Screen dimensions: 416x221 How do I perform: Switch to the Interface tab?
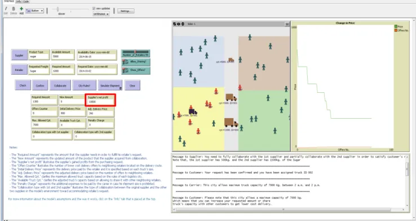pyautogui.click(x=9, y=1)
